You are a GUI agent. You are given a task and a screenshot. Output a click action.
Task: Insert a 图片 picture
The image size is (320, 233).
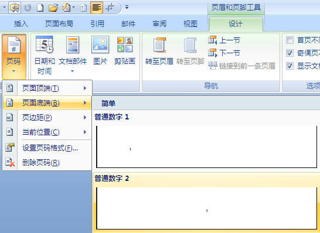[100, 50]
